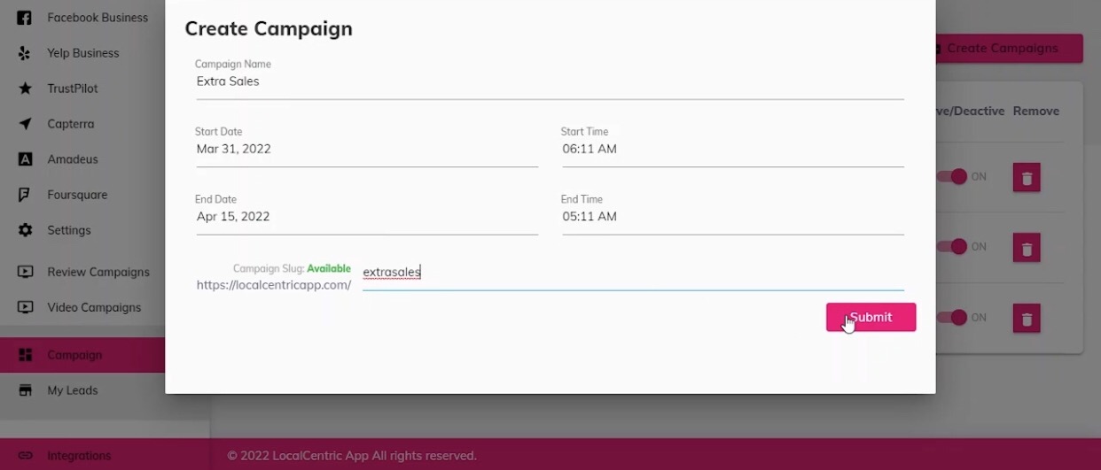The width and height of the screenshot is (1101, 470).
Task: Click the Capterra arrow icon
Action: click(26, 124)
